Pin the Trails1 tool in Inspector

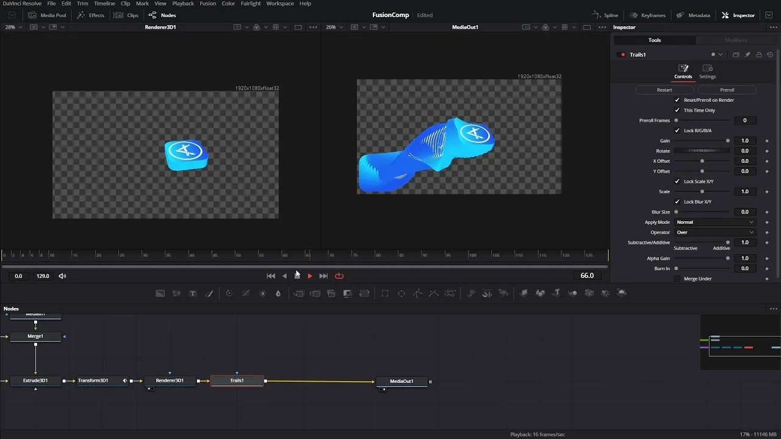(747, 55)
